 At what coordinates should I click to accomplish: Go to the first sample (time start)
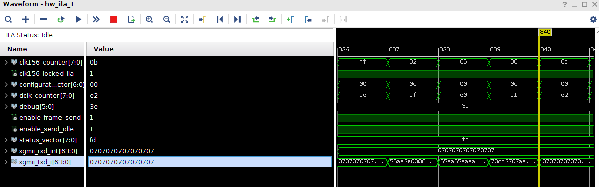220,19
